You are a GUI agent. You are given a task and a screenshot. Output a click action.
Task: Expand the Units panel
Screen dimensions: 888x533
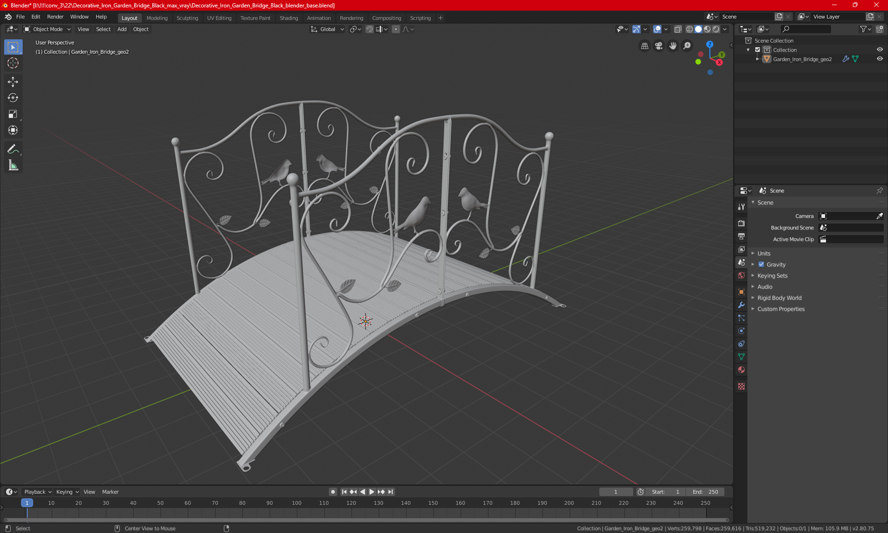pyautogui.click(x=764, y=254)
